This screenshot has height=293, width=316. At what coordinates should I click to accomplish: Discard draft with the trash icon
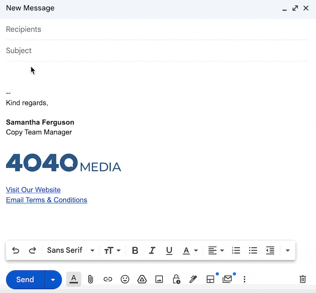pos(303,280)
